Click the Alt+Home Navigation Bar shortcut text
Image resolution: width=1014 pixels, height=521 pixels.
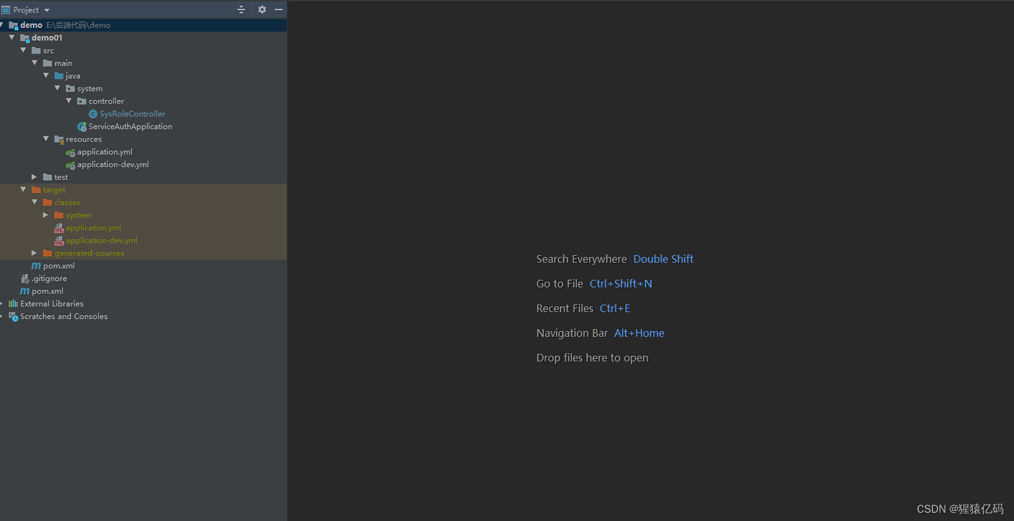(x=639, y=333)
